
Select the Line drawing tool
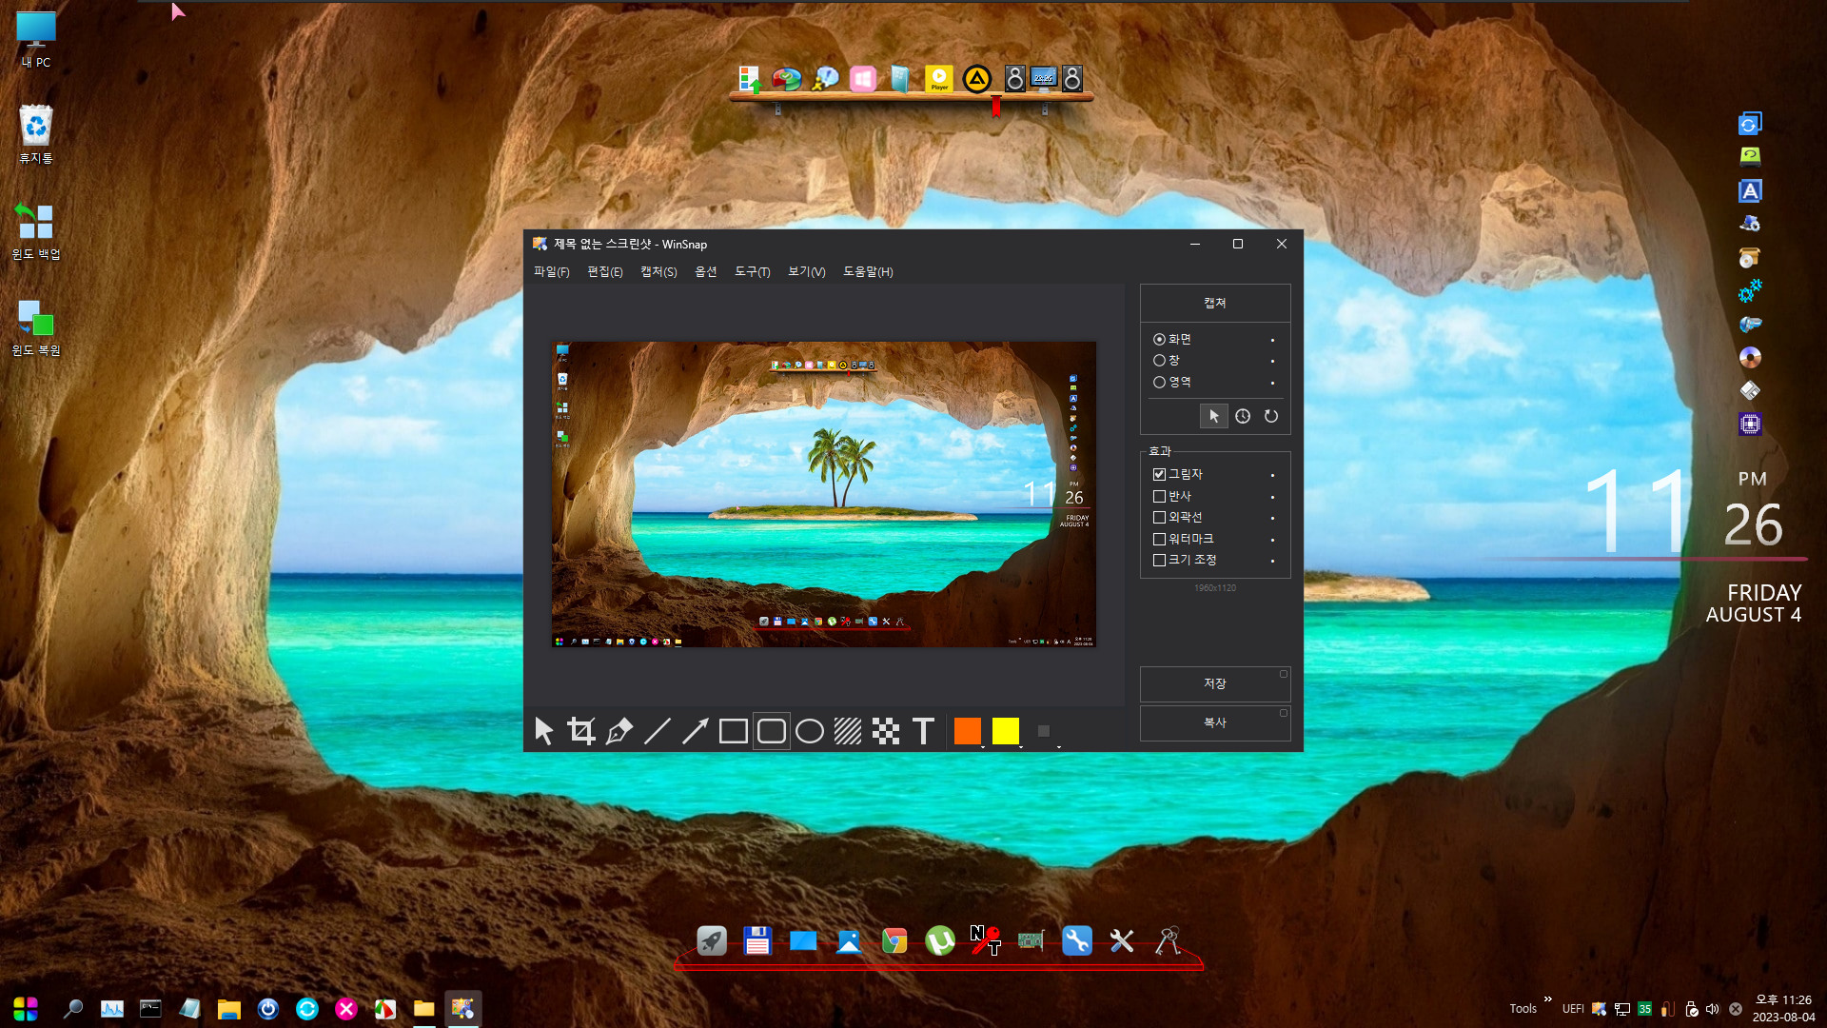(658, 731)
